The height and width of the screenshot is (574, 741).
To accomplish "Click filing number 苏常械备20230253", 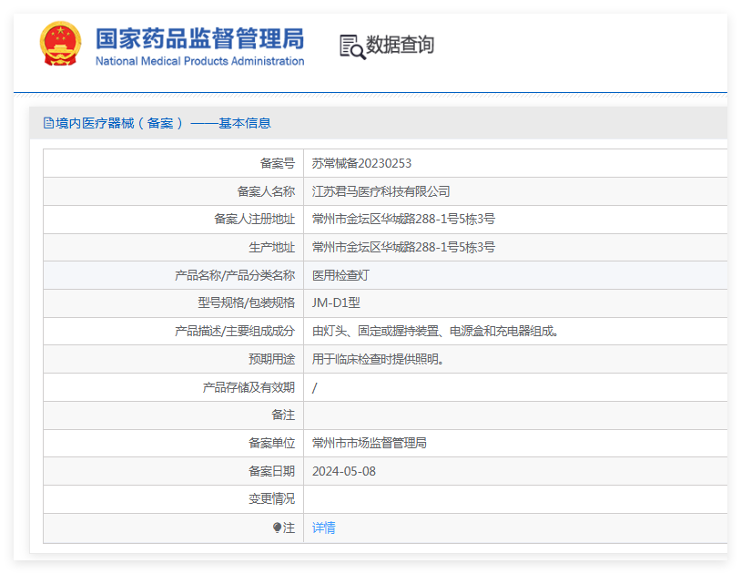I will coord(361,163).
